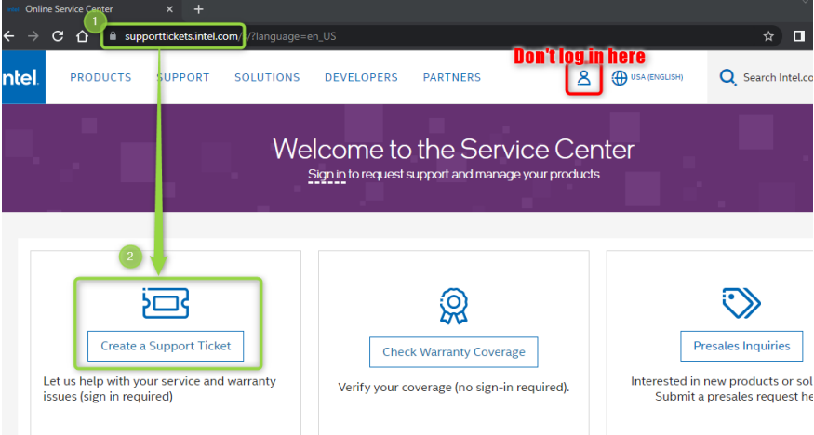
Task: Bookmark this page with star icon
Action: pos(768,36)
